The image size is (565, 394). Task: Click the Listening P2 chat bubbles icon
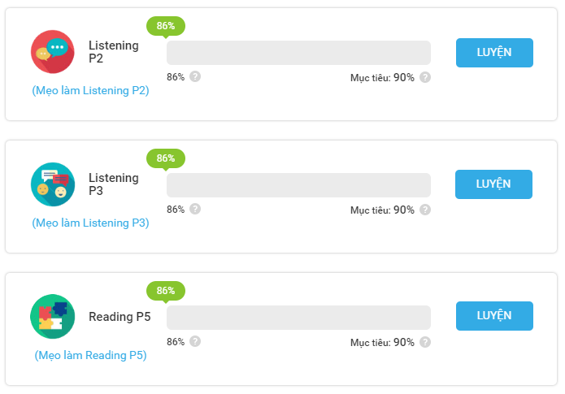pyautogui.click(x=53, y=52)
